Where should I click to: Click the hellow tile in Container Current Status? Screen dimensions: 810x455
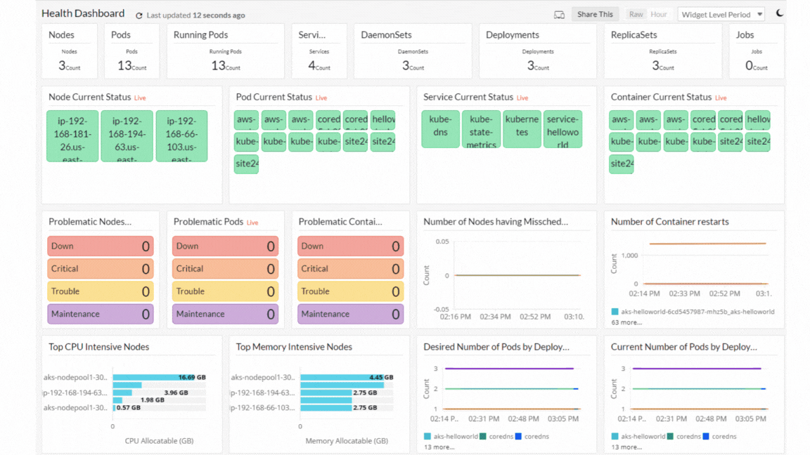[758, 119]
